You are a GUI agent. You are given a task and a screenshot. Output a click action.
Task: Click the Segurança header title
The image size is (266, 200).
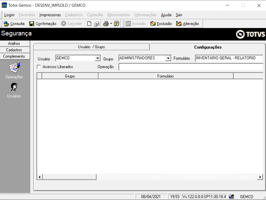(16, 33)
